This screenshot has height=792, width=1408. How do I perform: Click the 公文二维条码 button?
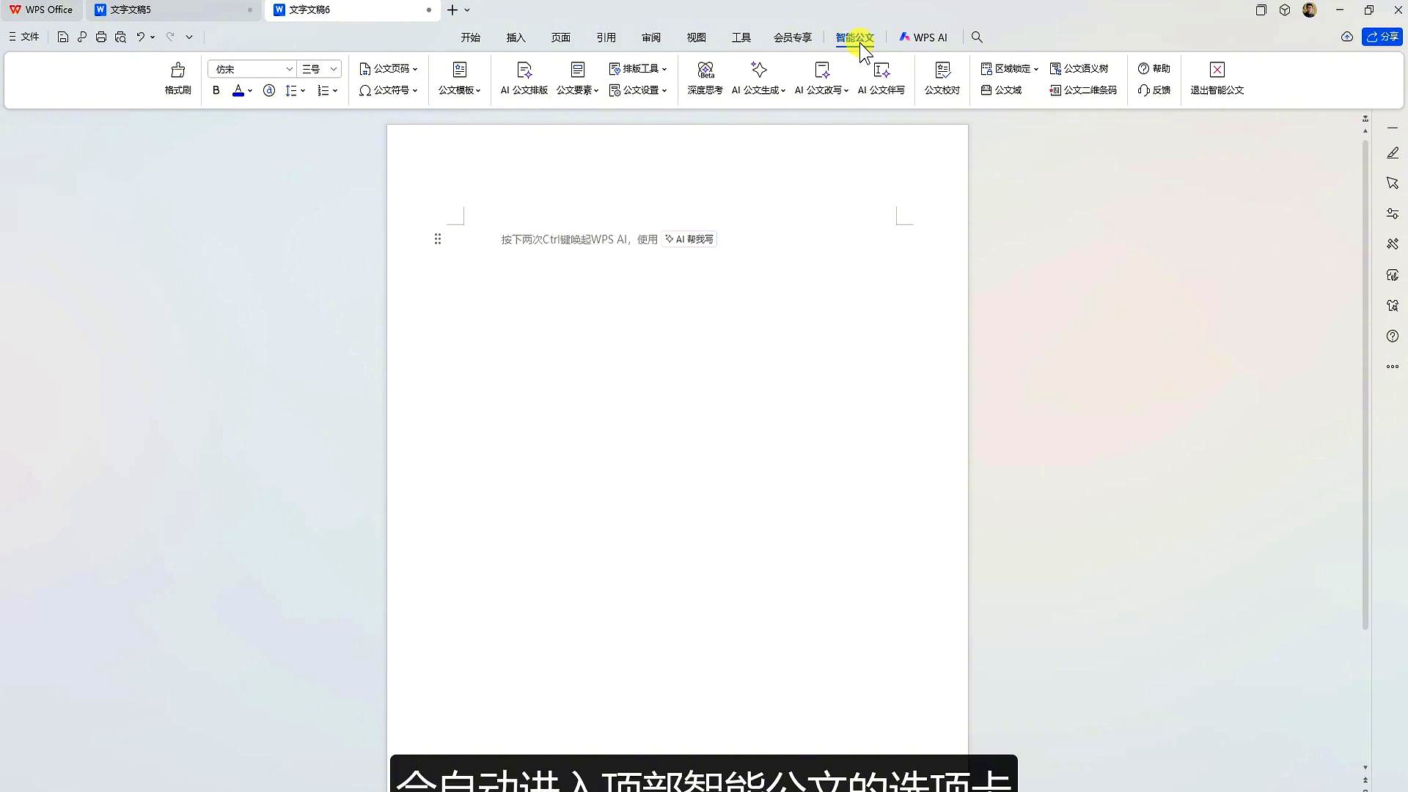coord(1083,90)
